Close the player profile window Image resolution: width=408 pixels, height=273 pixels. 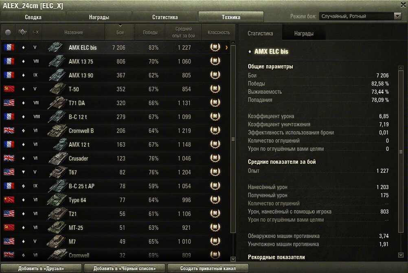[x=403, y=5]
